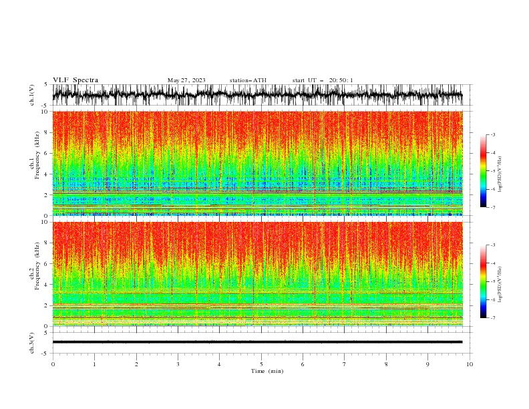Screen dimensions: 529x409
Task: Click the "-5" label on ch.2 color bar
Action: (x=493, y=281)
